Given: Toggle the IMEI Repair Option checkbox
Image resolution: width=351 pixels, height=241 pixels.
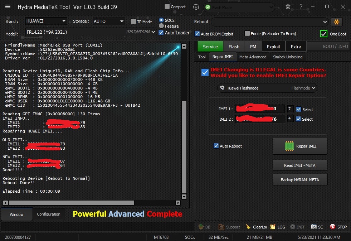Looking at the screenshot, I should tap(205, 72).
